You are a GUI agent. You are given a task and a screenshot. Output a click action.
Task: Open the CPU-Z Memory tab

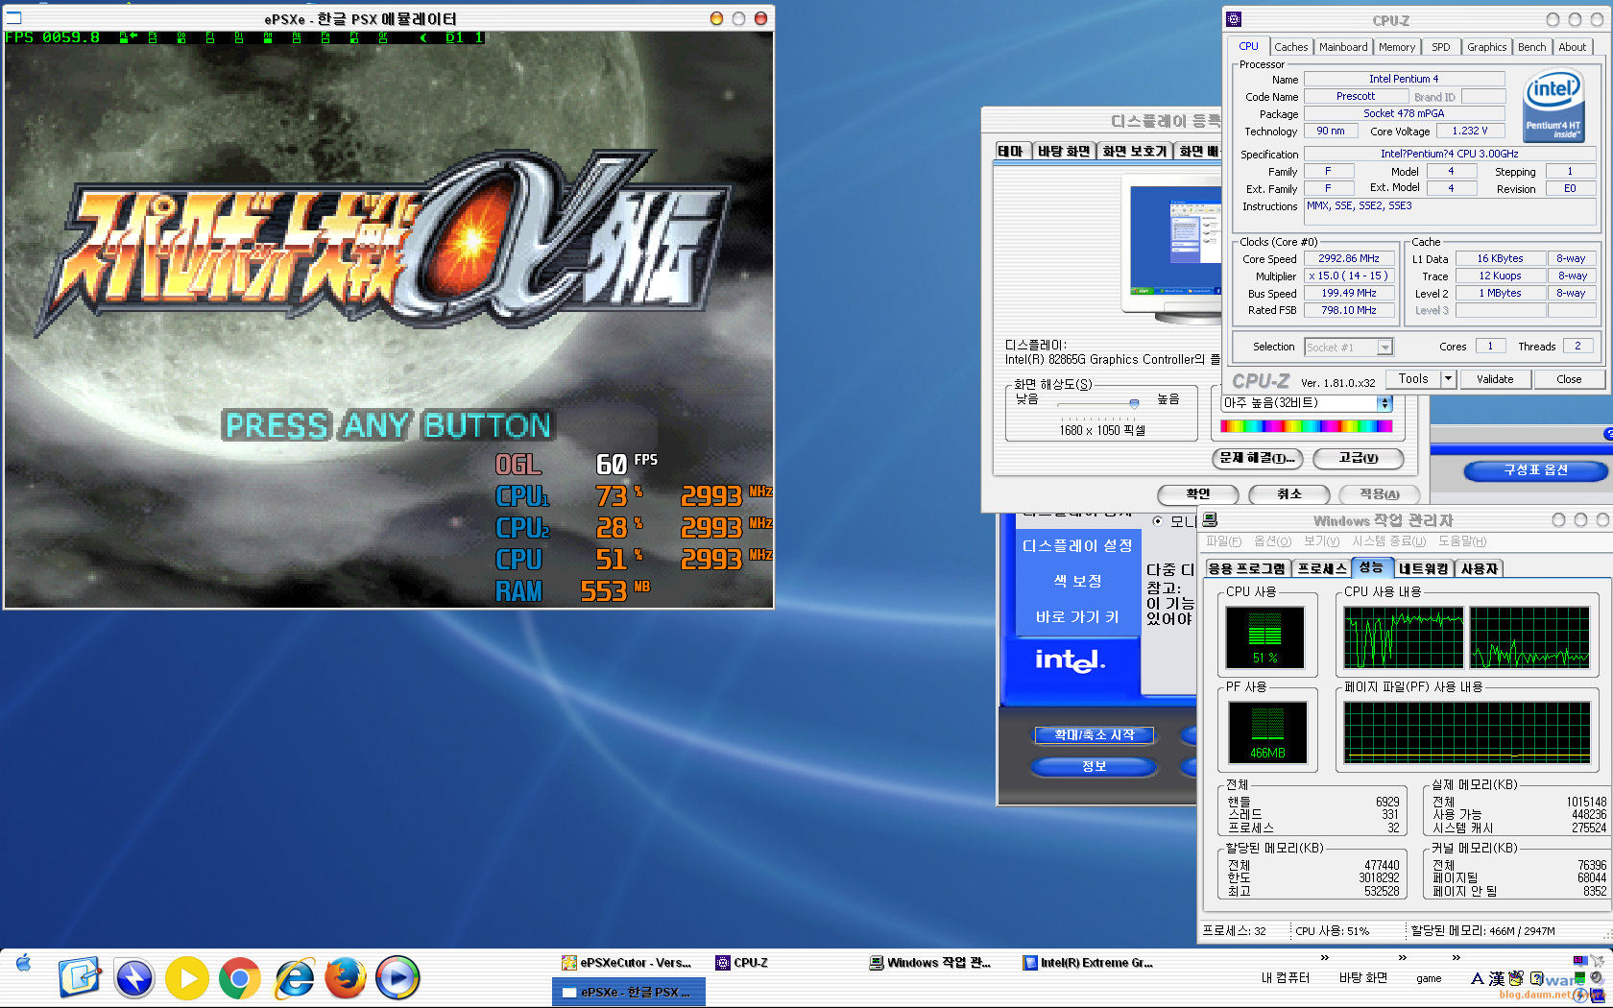(1397, 47)
